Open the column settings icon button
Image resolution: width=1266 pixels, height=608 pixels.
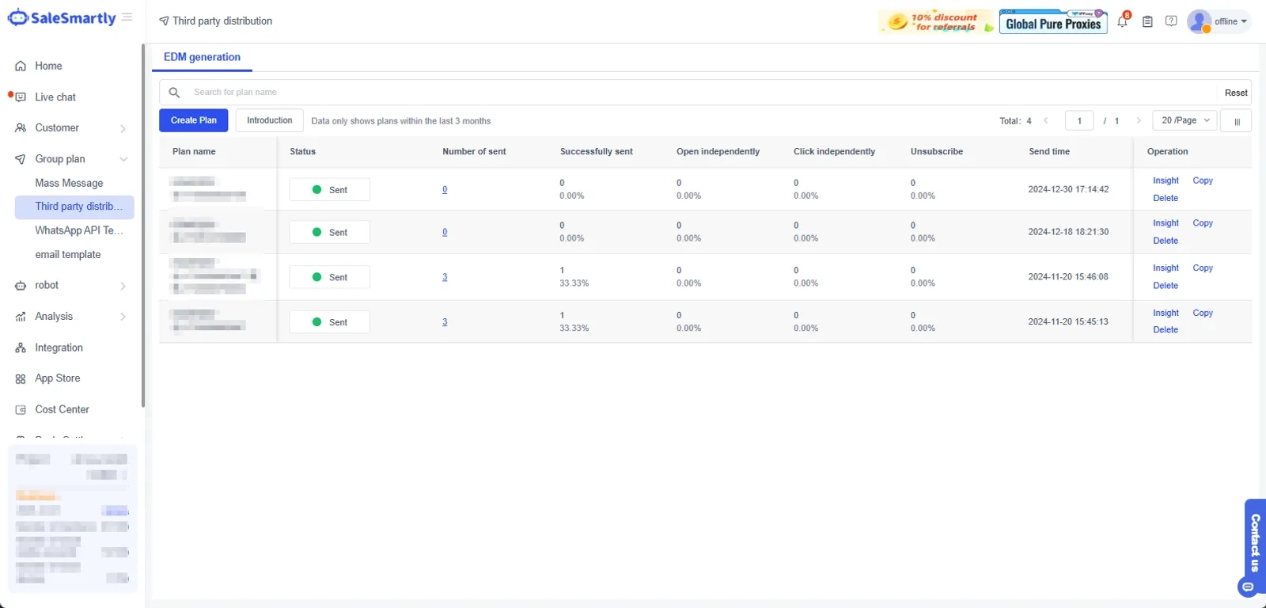[x=1236, y=121]
